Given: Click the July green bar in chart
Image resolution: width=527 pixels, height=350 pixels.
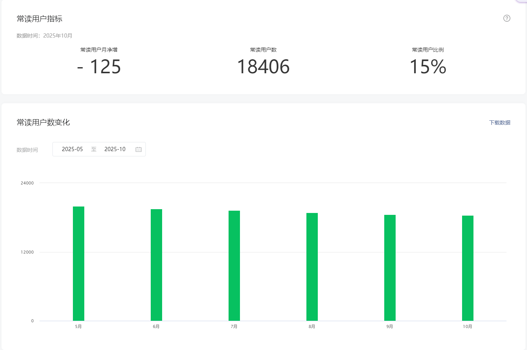Looking at the screenshot, I should tap(234, 266).
